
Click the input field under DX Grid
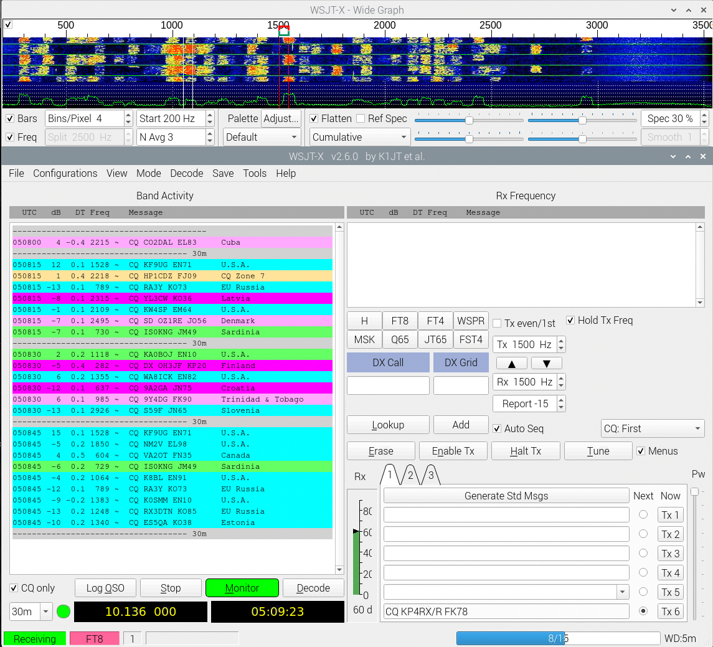pyautogui.click(x=461, y=385)
